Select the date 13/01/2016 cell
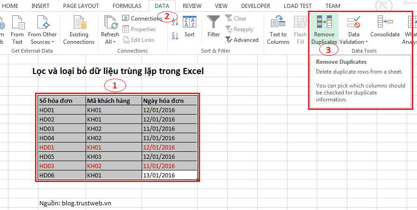417x210 pixels. (x=170, y=175)
